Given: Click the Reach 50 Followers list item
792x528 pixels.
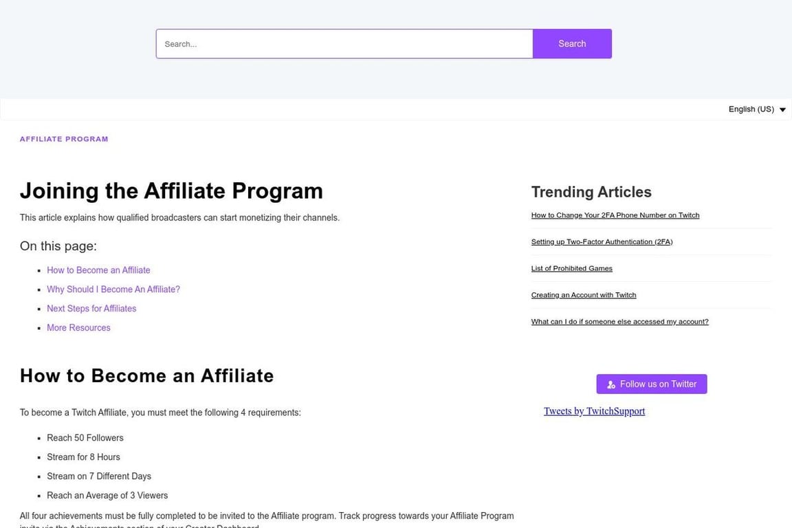Looking at the screenshot, I should [85, 438].
